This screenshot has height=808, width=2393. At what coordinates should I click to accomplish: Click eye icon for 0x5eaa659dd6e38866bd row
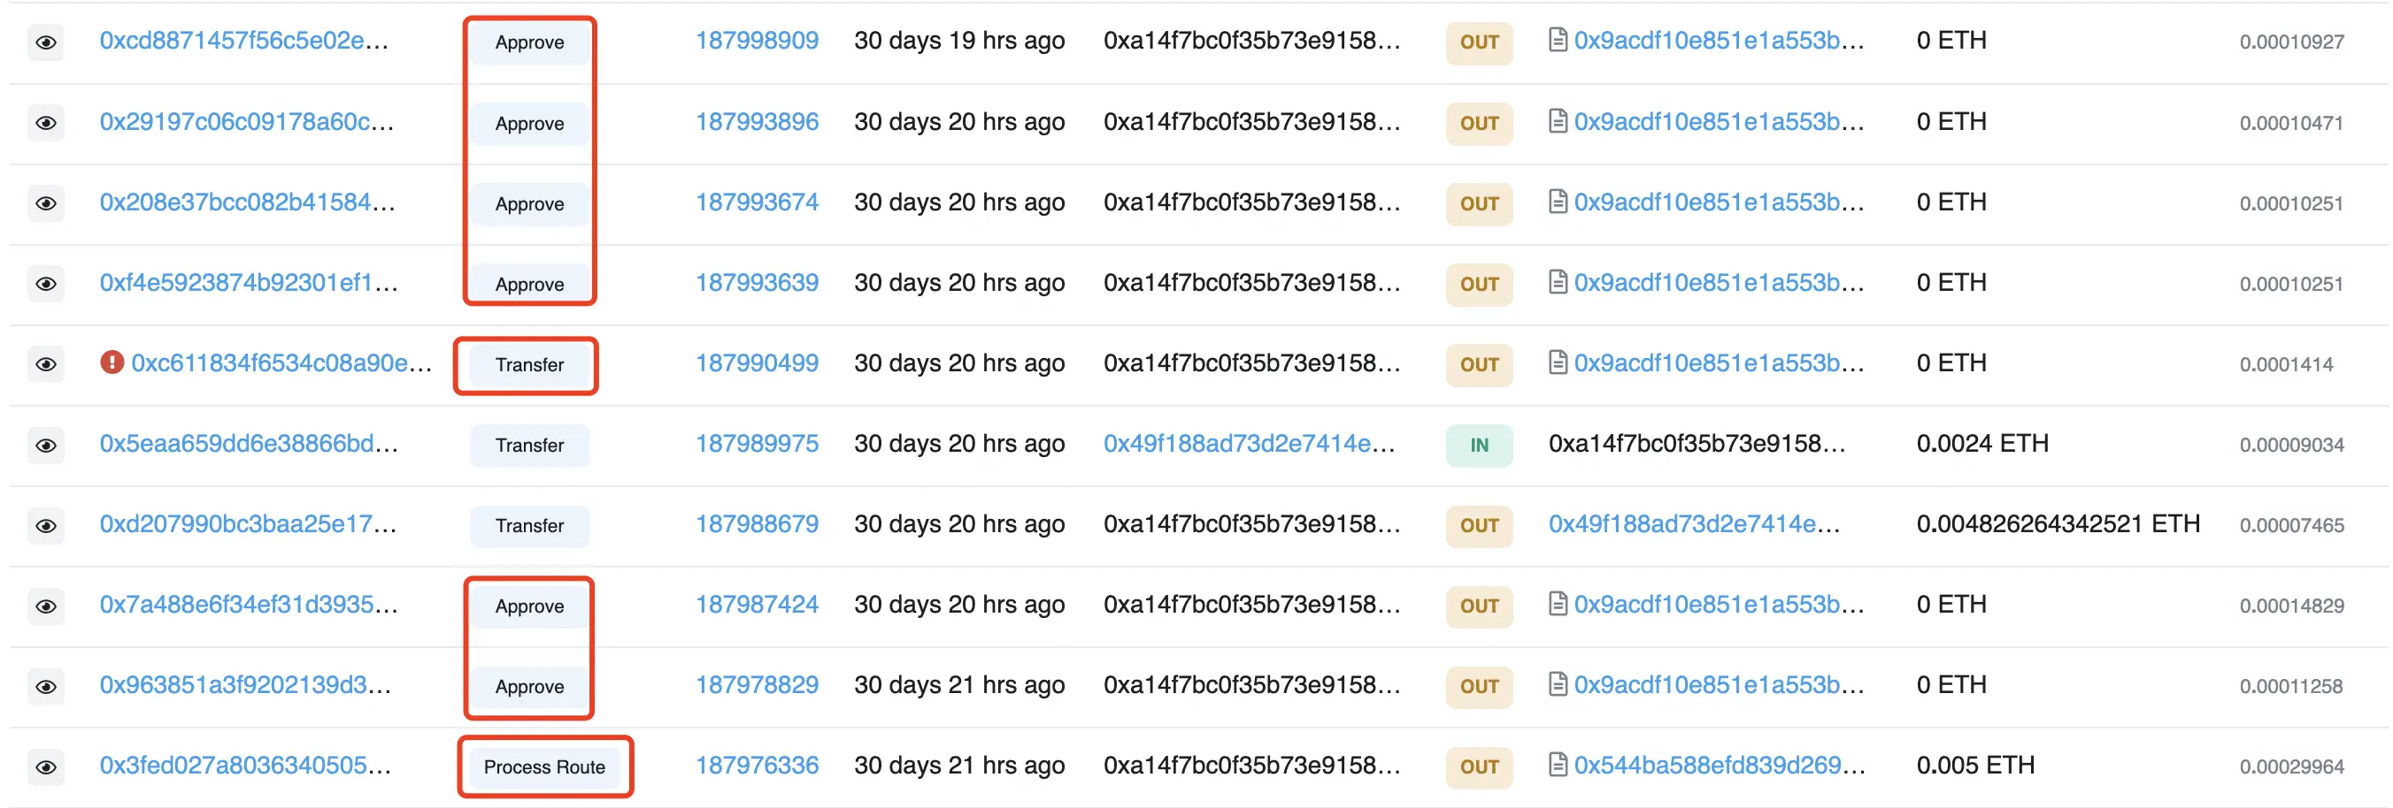pos(45,446)
